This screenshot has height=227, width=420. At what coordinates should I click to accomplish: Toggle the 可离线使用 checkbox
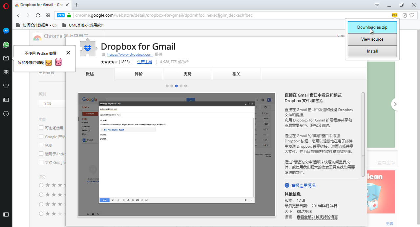point(41,128)
